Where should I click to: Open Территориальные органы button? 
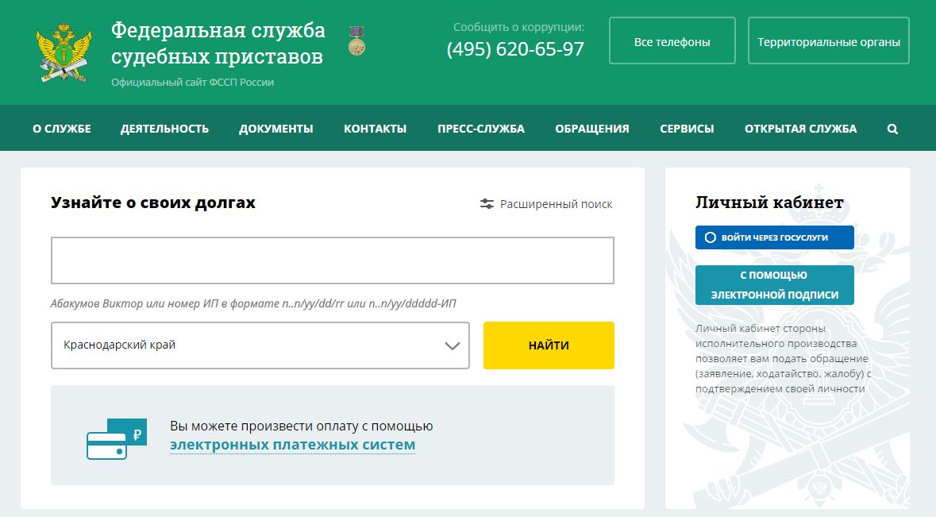pos(829,41)
